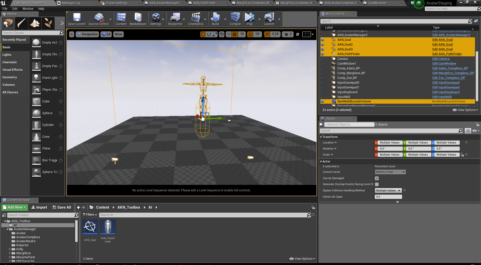
Task: Open Filters dropdown in Content Browser
Action: click(x=90, y=215)
